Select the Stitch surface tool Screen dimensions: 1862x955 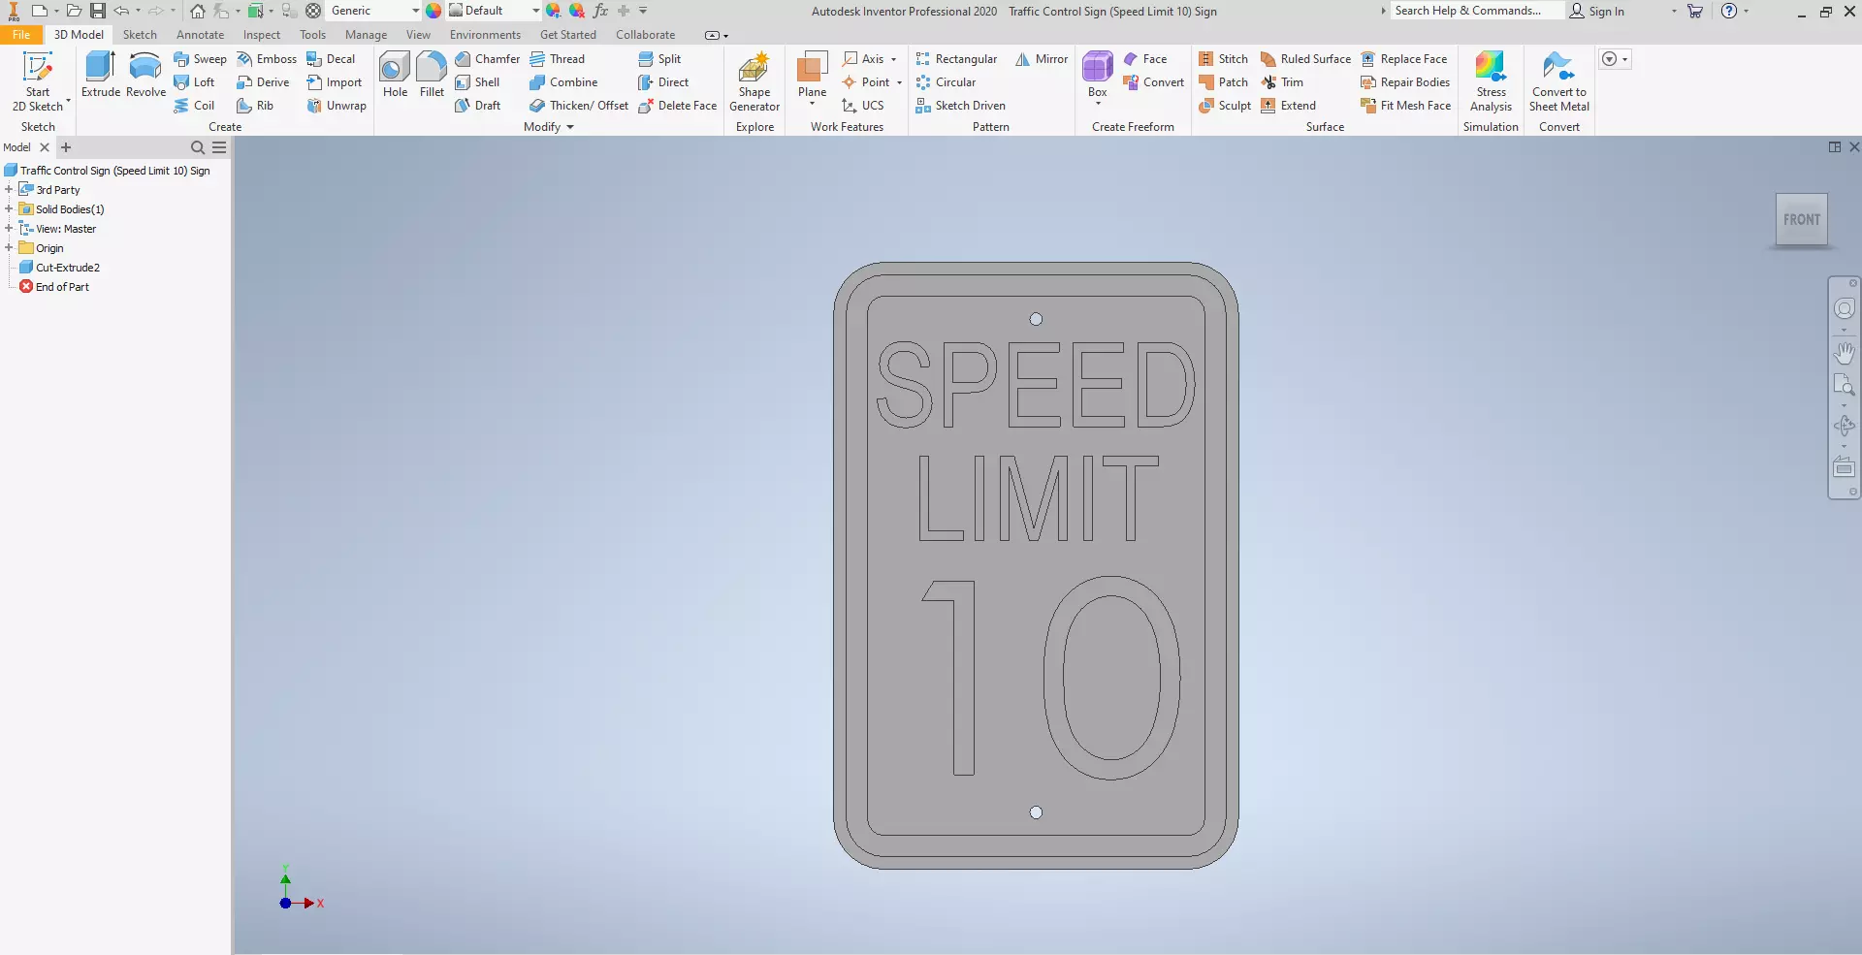(x=1224, y=59)
